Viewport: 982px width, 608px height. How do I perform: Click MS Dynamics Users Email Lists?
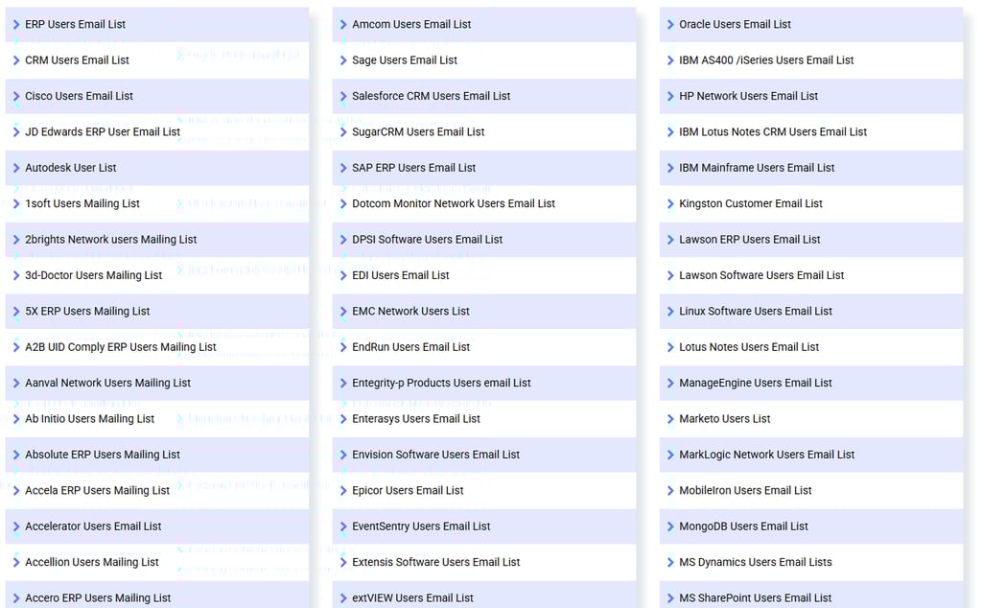point(756,562)
